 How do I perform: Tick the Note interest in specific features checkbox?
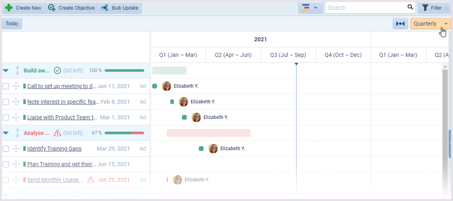(x=6, y=102)
